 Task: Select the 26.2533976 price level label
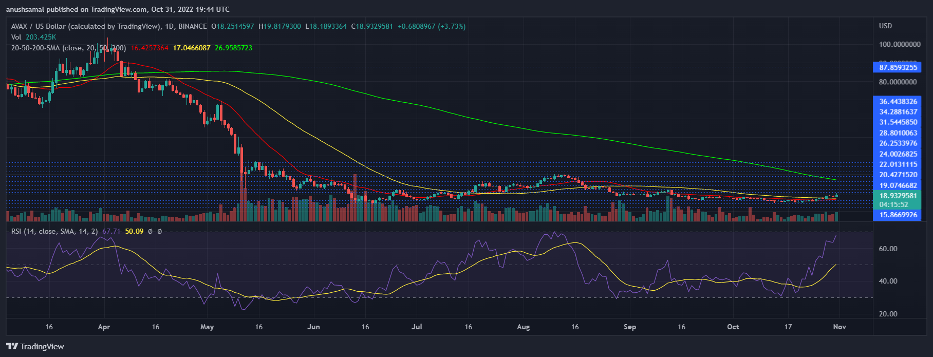[898, 143]
